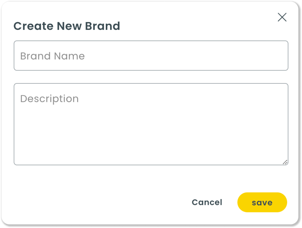Confirm brand creation via save
302x228 pixels.
tap(262, 202)
